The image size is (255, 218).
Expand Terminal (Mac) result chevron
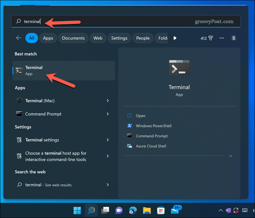(x=108, y=101)
